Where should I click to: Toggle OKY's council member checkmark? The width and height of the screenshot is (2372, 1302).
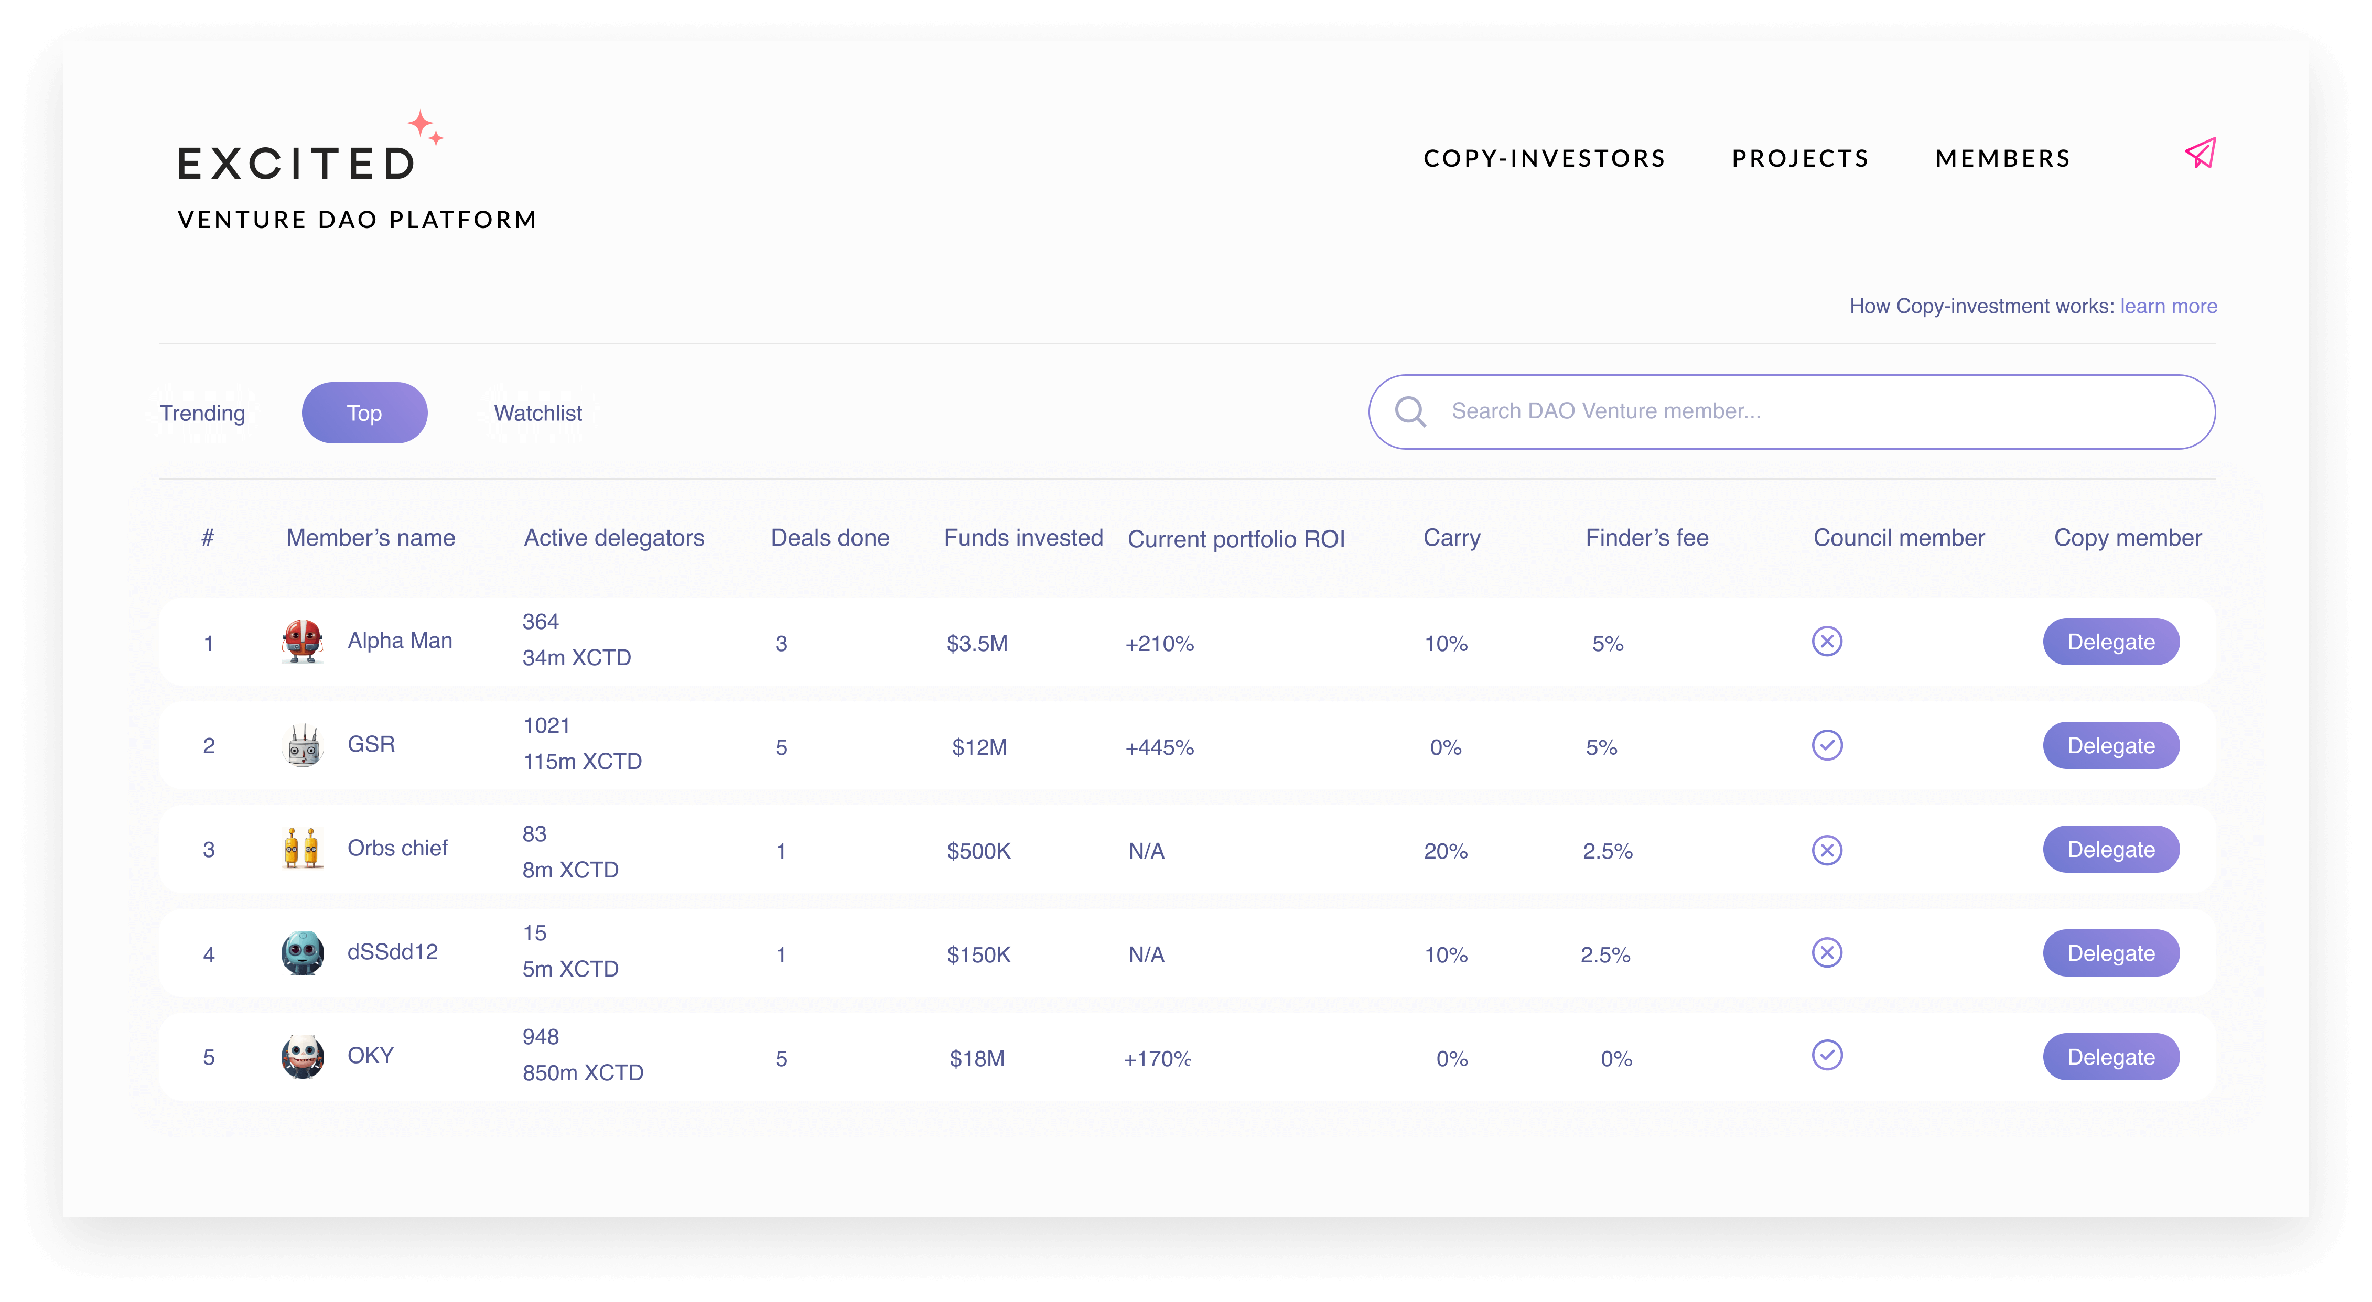pyautogui.click(x=1827, y=1055)
